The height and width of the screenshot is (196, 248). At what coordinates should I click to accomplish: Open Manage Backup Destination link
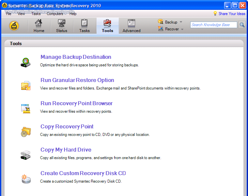76,57
